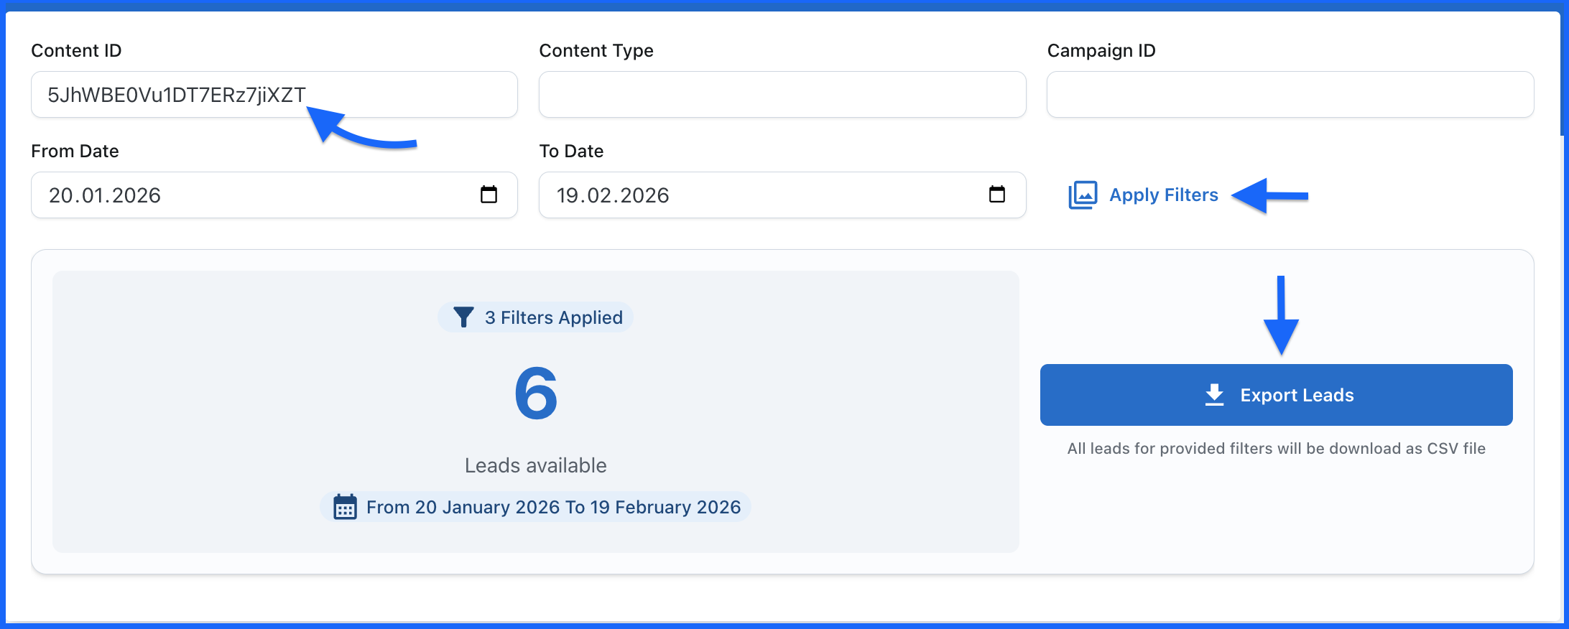Viewport: 1569px width, 629px height.
Task: Click the "3 Filters Applied" badge text
Action: point(553,317)
